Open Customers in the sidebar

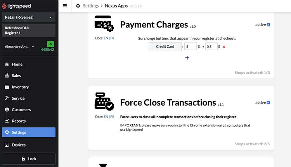[21, 110]
